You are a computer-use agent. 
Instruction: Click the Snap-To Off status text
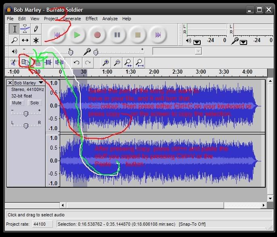(x=192, y=224)
